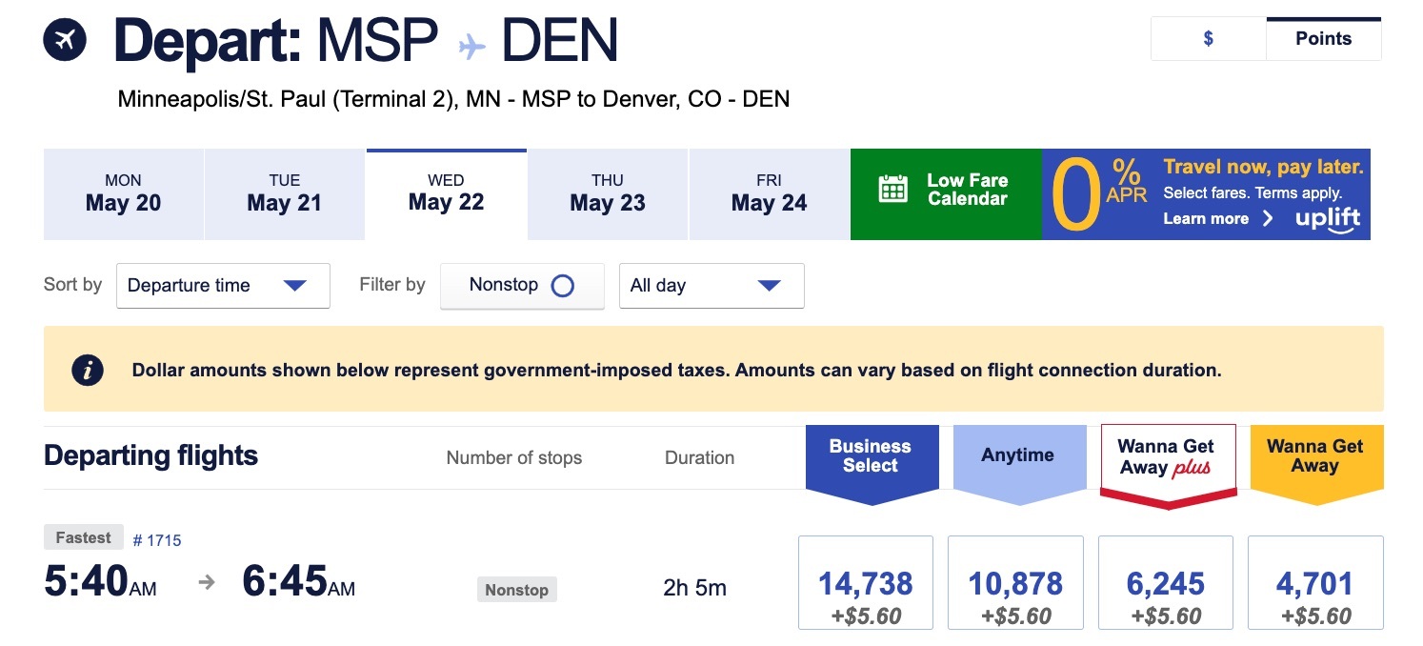This screenshot has height=646, width=1423.
Task: Expand the Sort by dropdown arrow
Action: [x=295, y=285]
